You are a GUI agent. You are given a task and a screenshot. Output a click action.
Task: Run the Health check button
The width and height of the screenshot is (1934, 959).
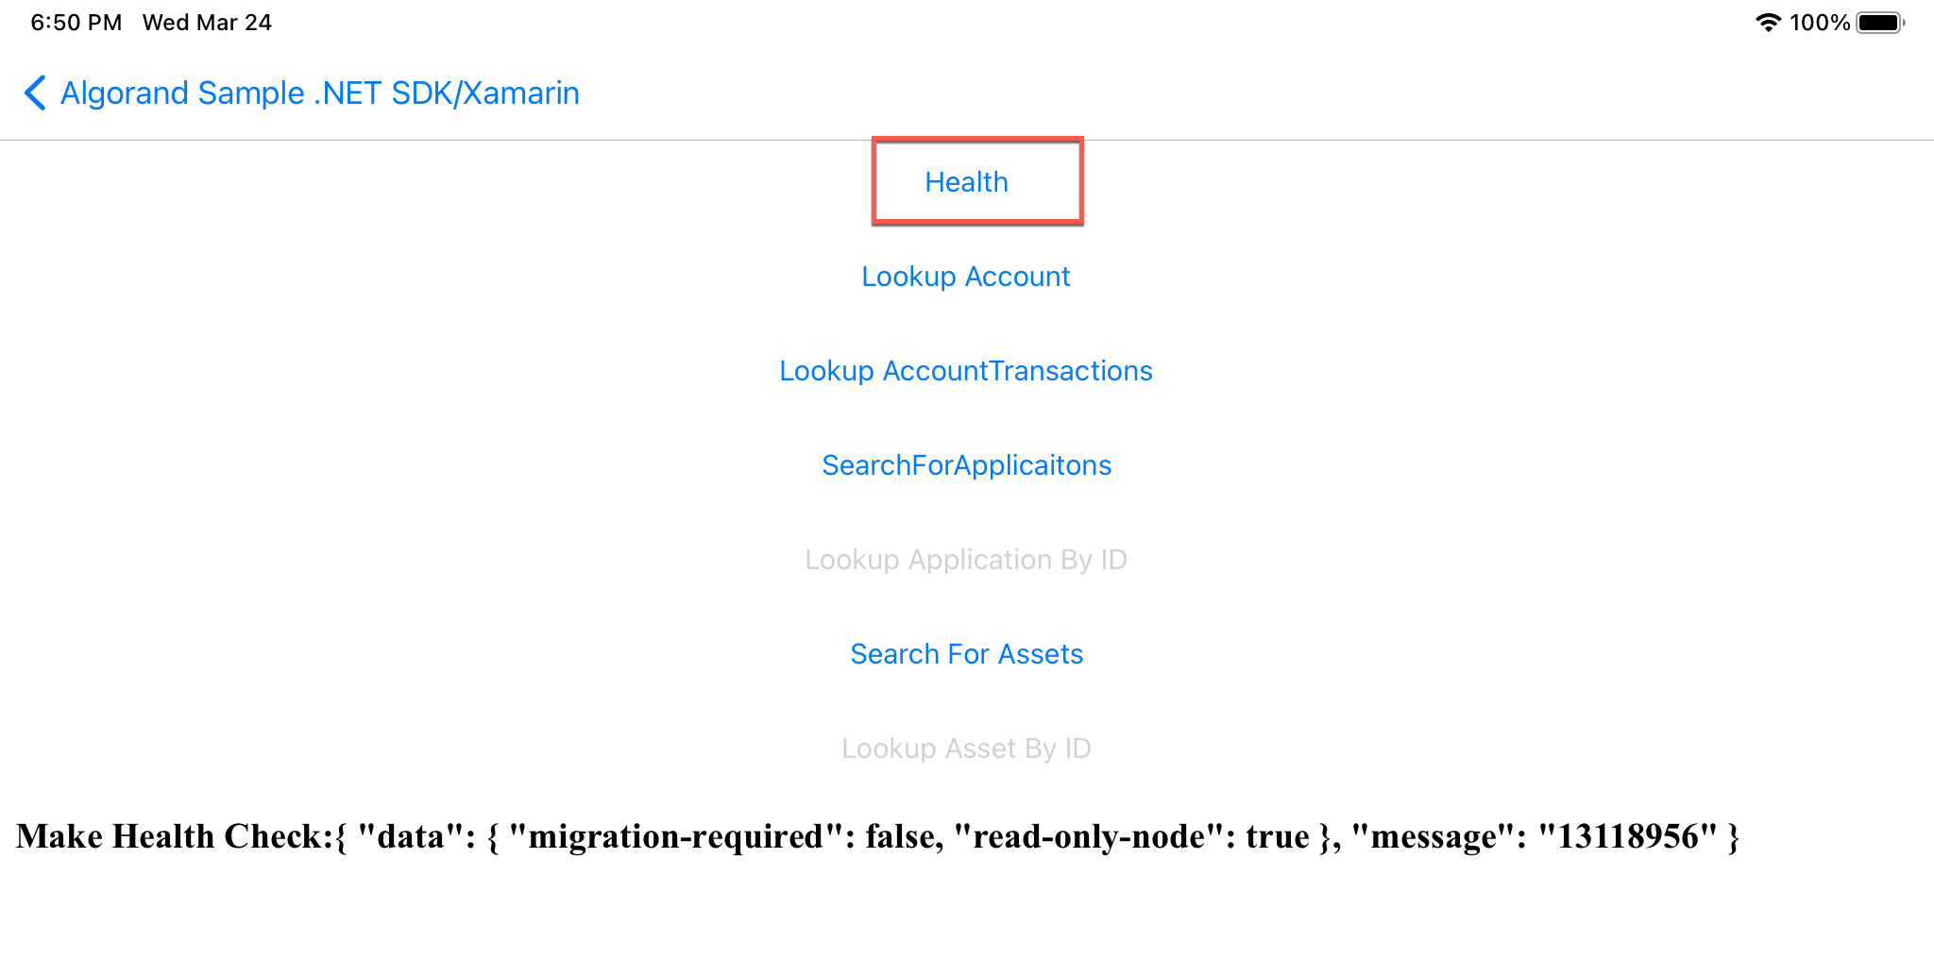[966, 182]
